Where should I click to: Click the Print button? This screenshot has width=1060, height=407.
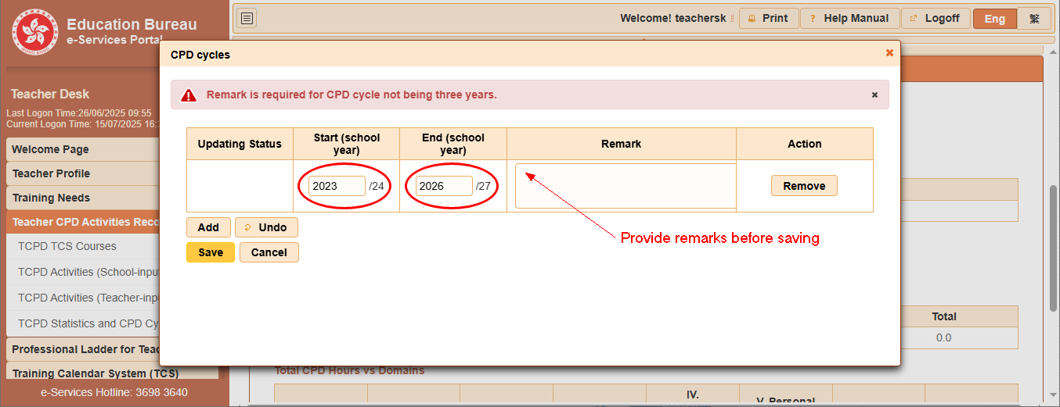[x=769, y=18]
